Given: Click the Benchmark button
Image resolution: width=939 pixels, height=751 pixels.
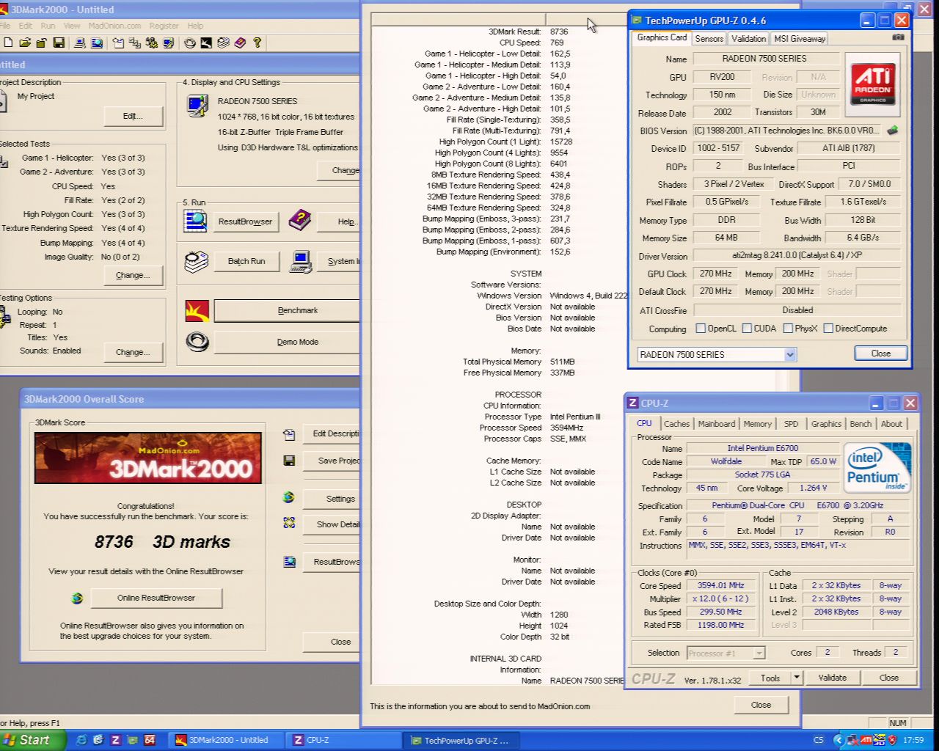Looking at the screenshot, I should (288, 310).
